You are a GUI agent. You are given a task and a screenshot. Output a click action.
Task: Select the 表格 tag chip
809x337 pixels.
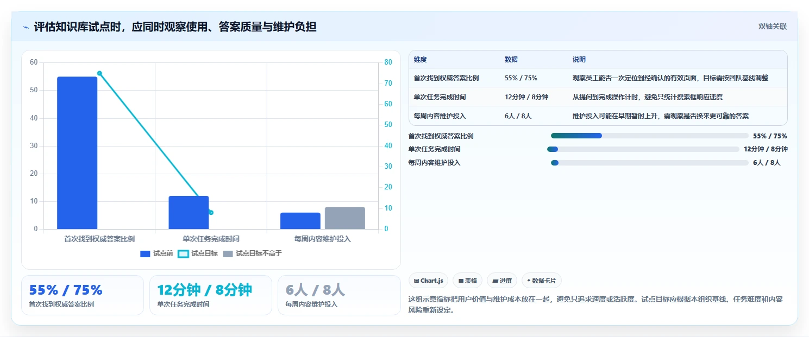(467, 281)
